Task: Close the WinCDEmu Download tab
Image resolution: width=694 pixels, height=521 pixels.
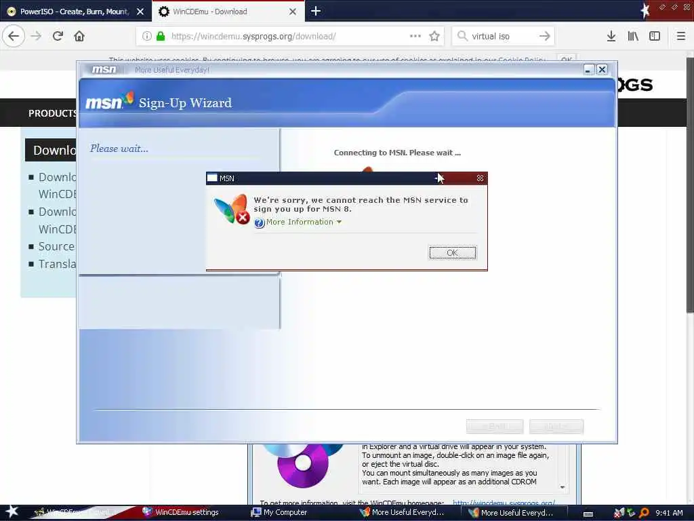Action: click(x=293, y=12)
